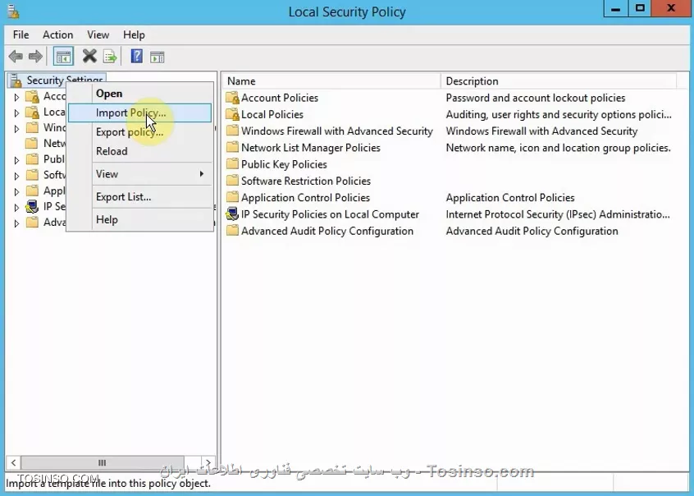Maximize the Local Security Policy window
This screenshot has width=694, height=496.
point(640,8)
